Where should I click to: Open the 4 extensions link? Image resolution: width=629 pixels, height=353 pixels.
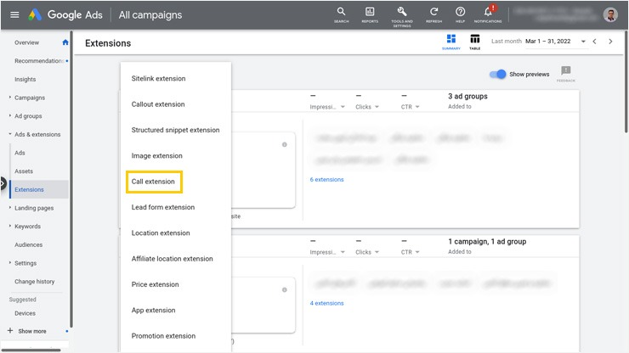coord(327,303)
